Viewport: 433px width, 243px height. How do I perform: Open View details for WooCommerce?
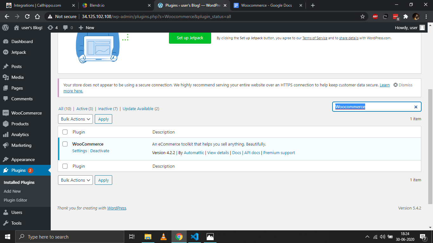(x=218, y=153)
